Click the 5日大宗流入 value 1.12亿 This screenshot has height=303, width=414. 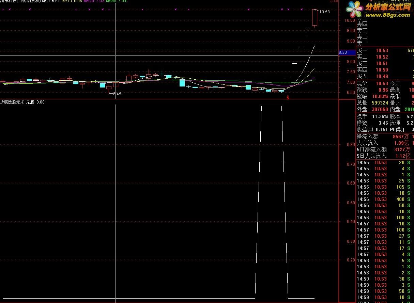pos(403,156)
